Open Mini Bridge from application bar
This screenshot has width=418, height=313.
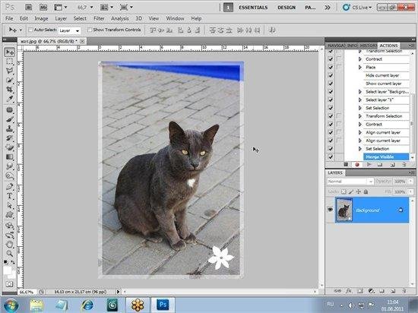click(x=43, y=8)
